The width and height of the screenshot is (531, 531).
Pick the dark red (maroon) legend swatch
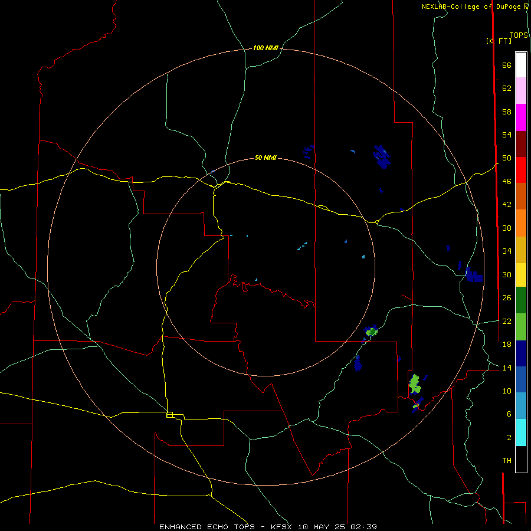tap(521, 143)
